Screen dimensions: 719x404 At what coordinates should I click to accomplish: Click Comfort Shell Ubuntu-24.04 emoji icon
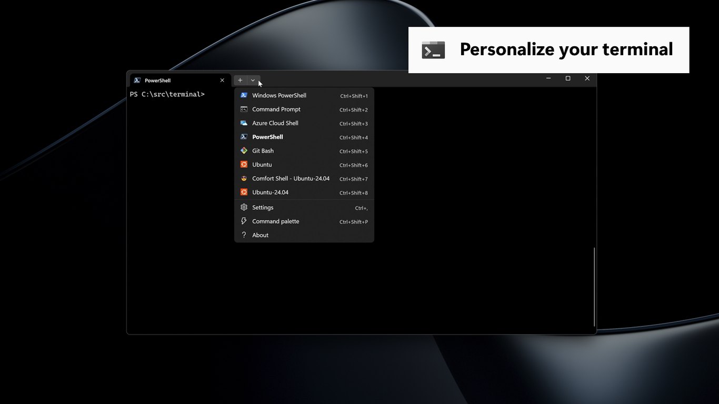pos(244,178)
